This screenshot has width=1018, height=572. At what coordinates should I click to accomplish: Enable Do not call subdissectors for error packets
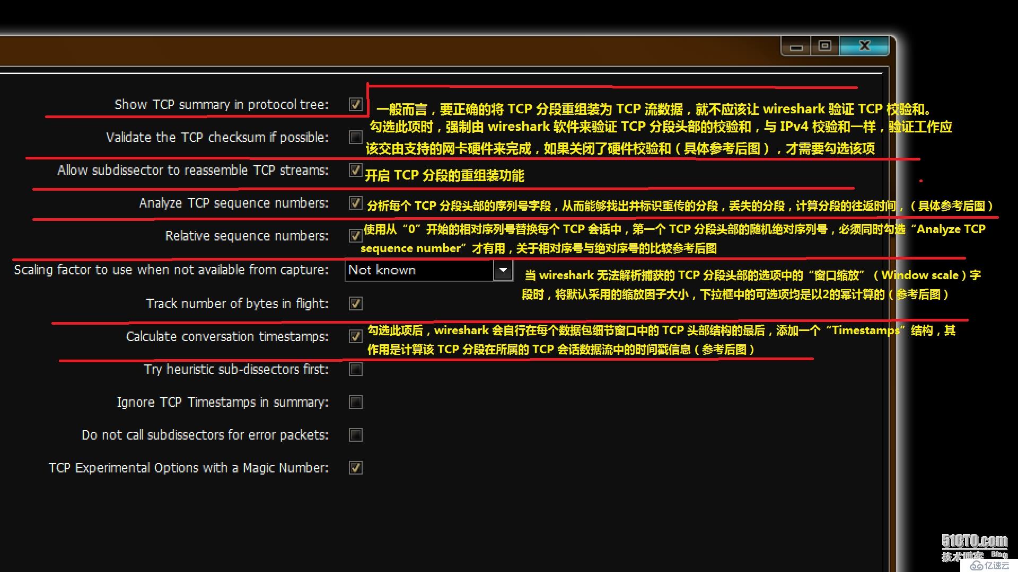coord(356,435)
